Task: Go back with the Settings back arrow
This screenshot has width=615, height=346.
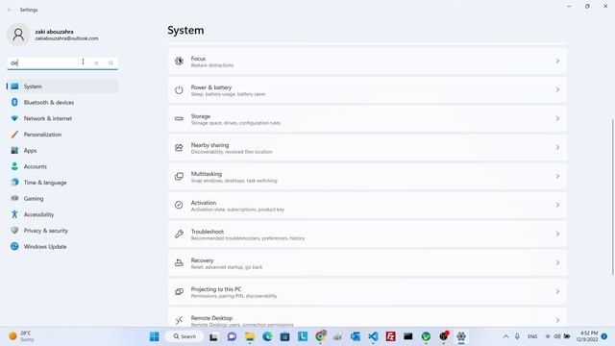Action: [x=10, y=10]
